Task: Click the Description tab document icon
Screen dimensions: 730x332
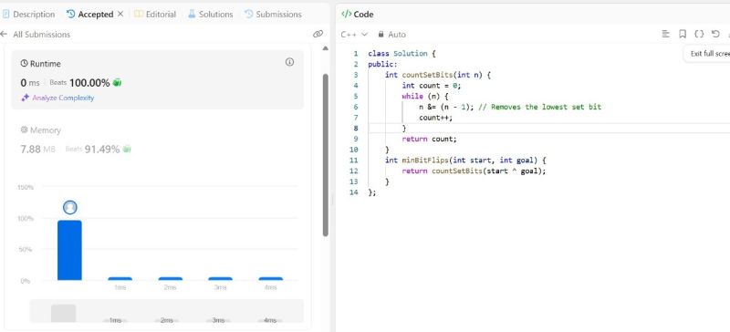Action: (6, 14)
